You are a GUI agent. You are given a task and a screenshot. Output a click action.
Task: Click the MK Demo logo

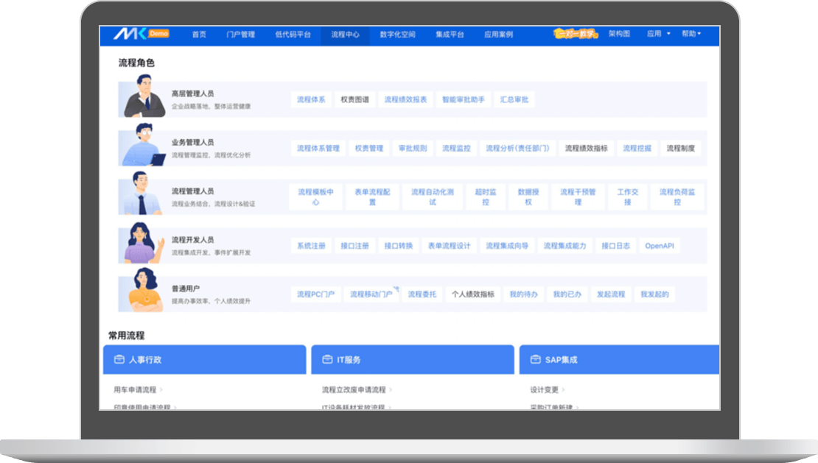click(x=141, y=34)
